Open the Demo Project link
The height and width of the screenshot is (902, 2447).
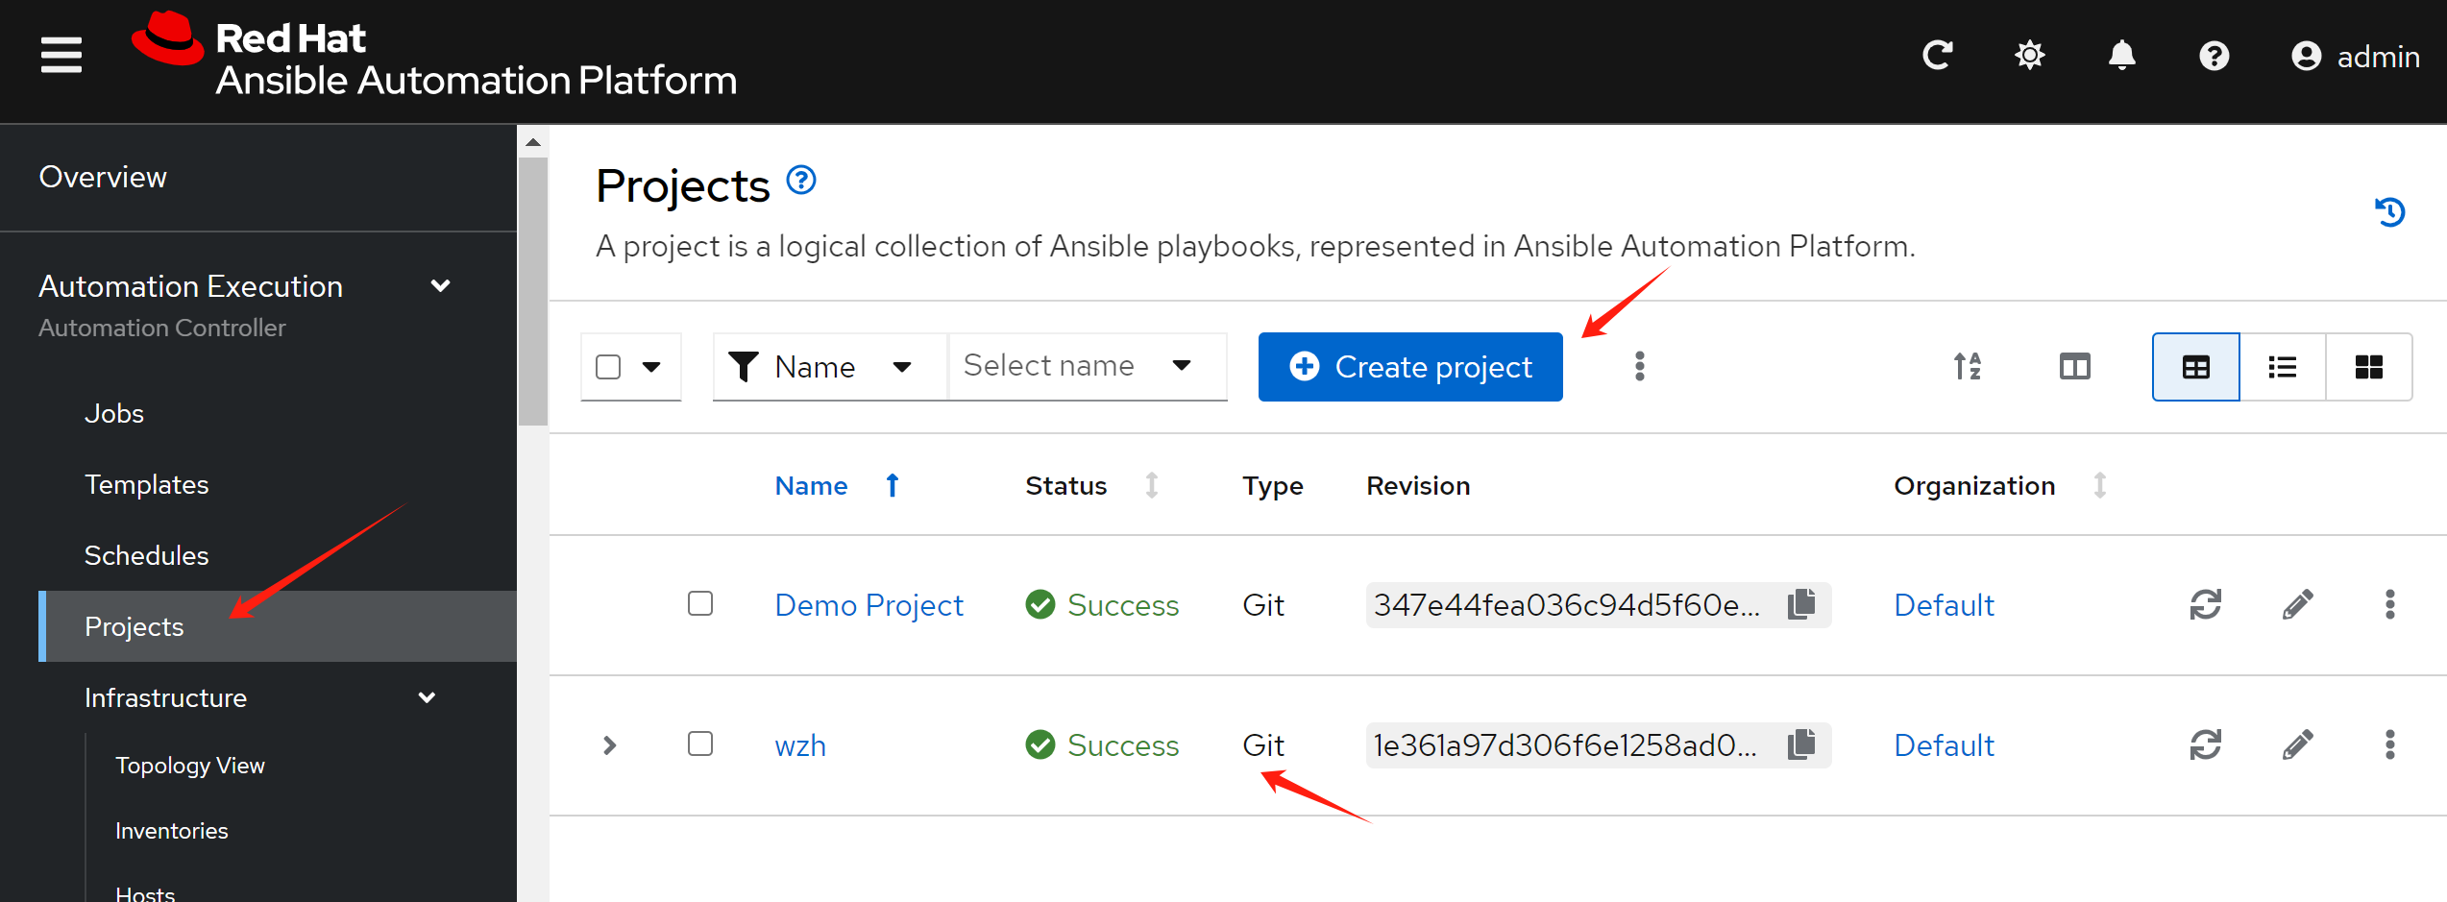pos(869,605)
